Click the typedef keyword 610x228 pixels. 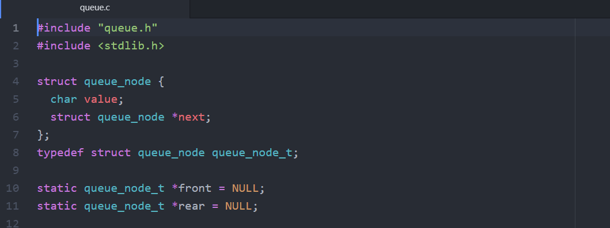tap(60, 153)
